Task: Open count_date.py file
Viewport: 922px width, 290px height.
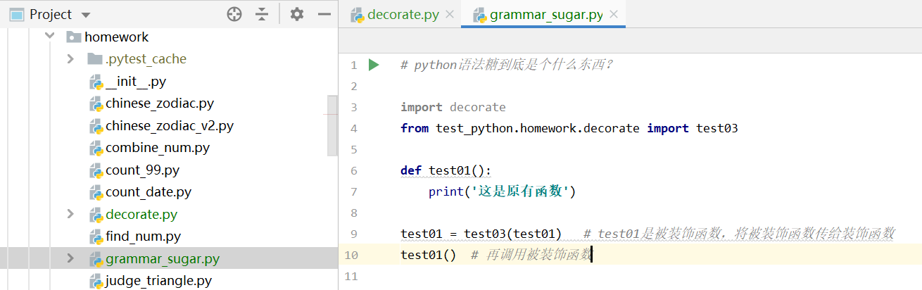Action: [x=149, y=192]
